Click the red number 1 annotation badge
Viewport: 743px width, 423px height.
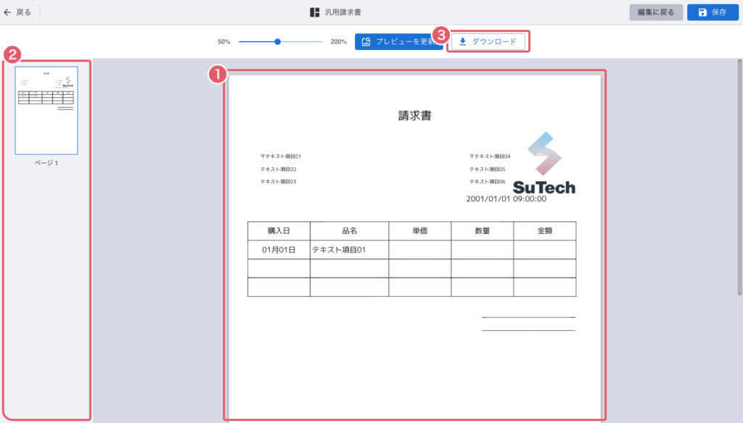pos(215,74)
